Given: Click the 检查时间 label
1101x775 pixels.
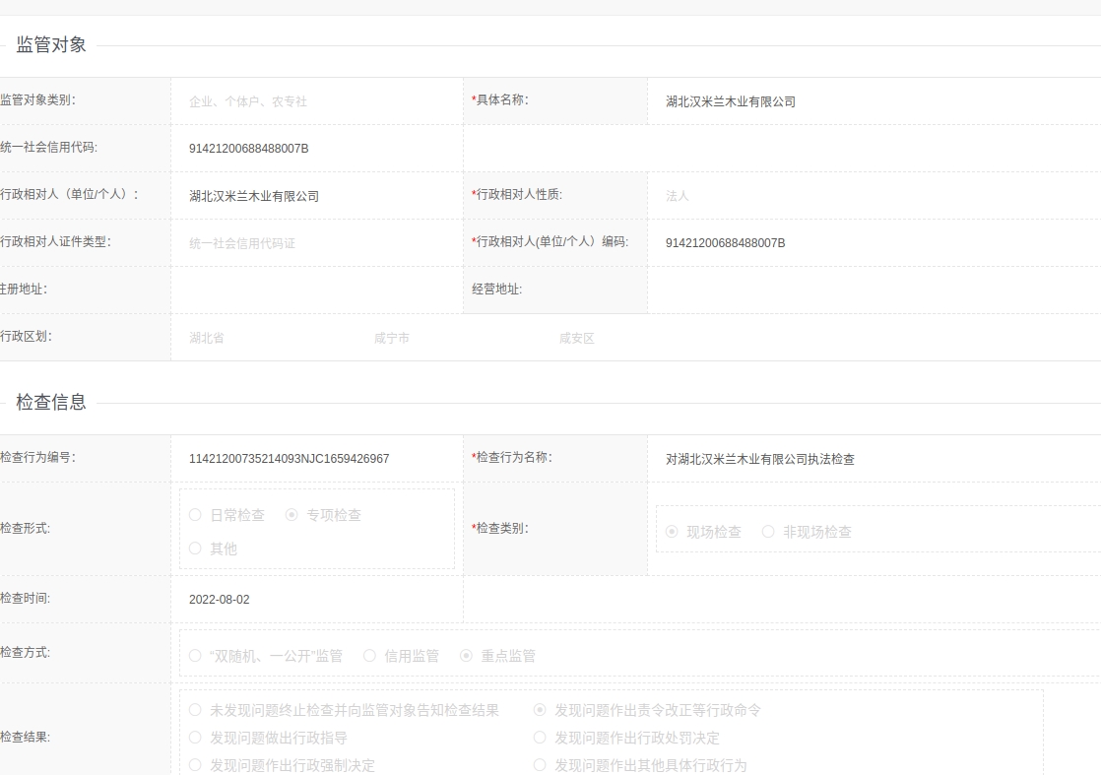Looking at the screenshot, I should click(x=25, y=598).
